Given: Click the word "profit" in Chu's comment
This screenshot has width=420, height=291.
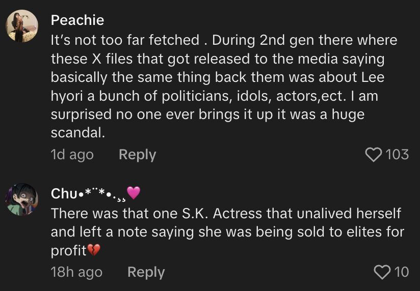Looking at the screenshot, I should [x=68, y=251].
